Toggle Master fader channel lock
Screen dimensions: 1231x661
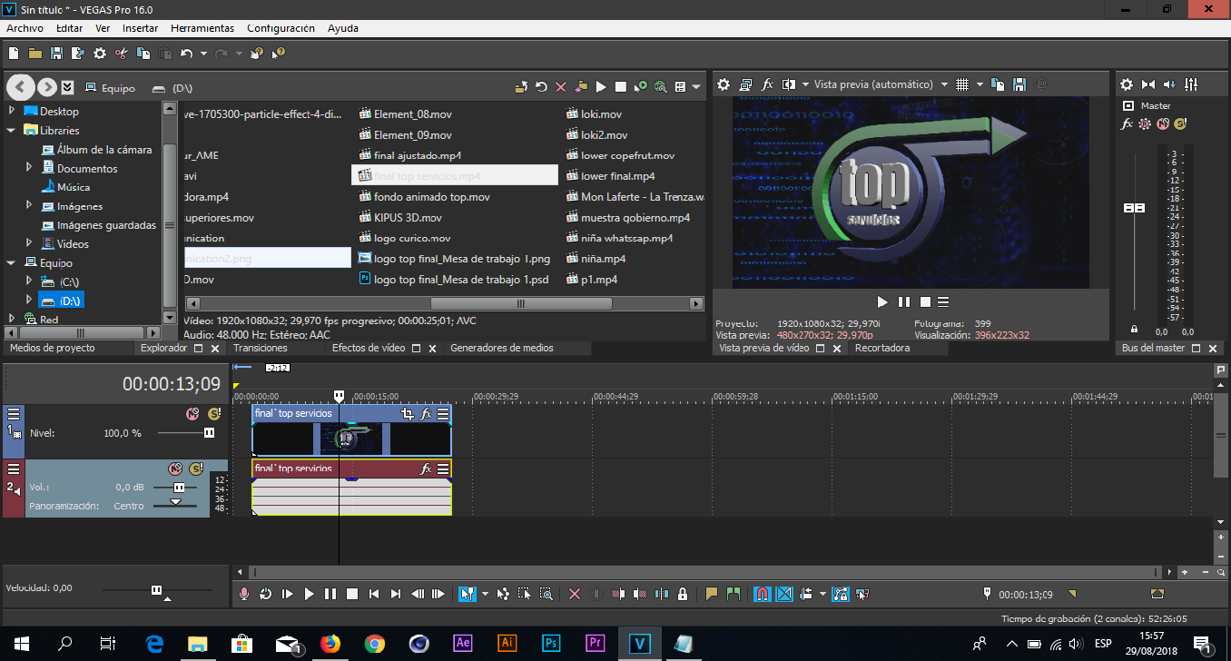pos(1134,329)
